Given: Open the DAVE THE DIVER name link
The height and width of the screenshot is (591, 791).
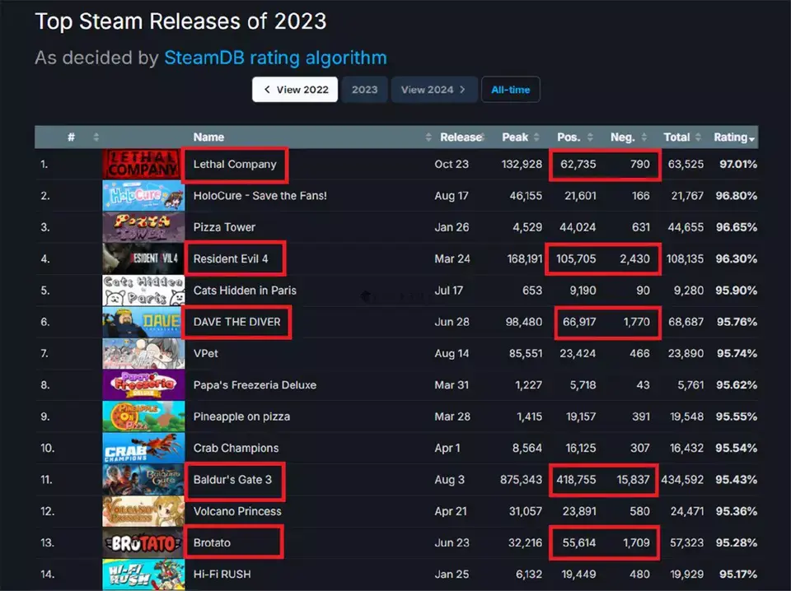Looking at the screenshot, I should (x=236, y=322).
